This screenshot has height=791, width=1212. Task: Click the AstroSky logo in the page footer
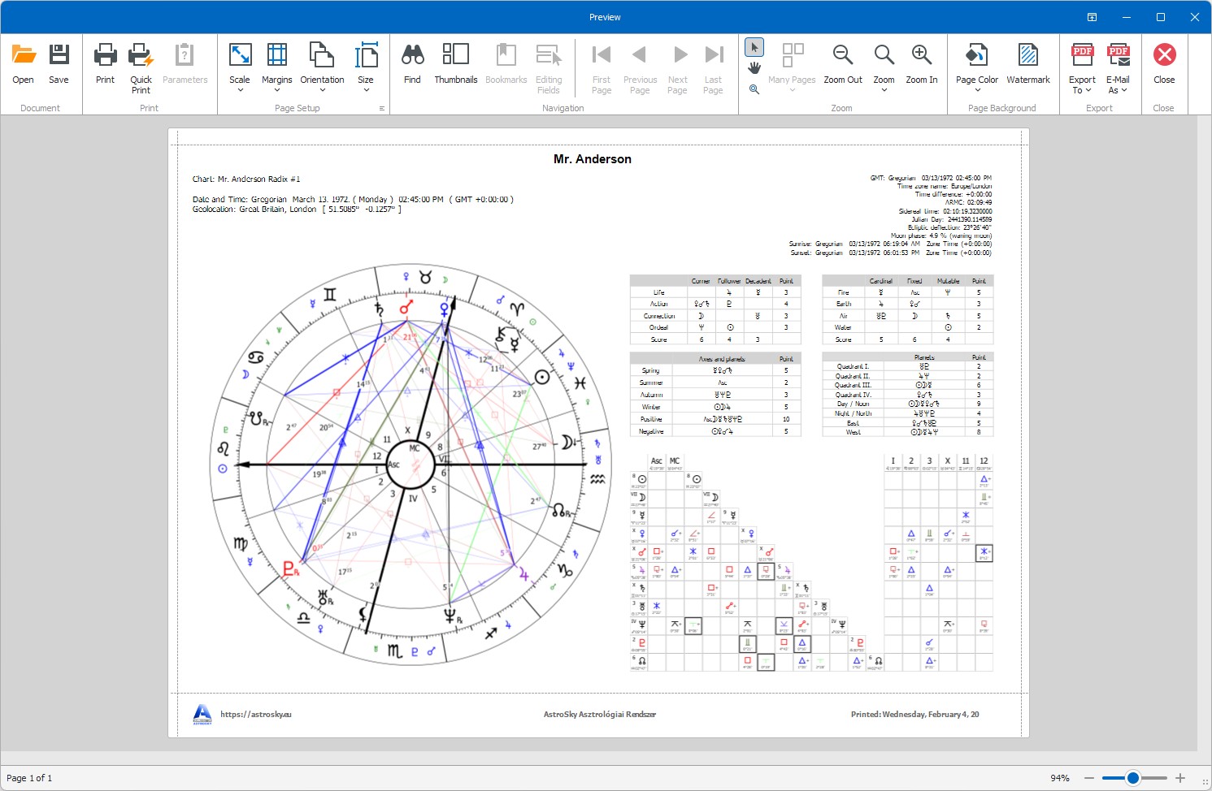pyautogui.click(x=202, y=715)
